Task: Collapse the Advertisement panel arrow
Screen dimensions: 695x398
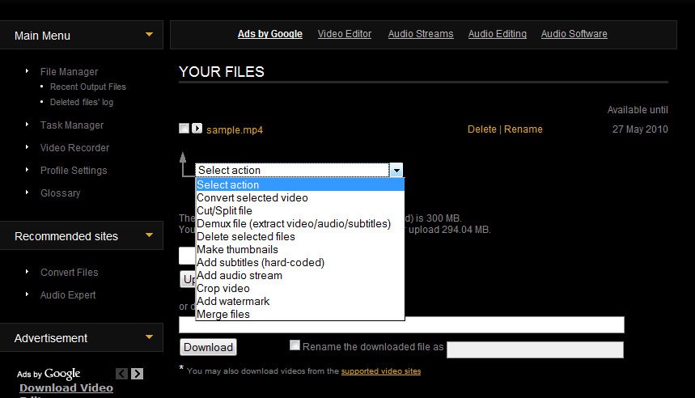Action: (x=149, y=337)
